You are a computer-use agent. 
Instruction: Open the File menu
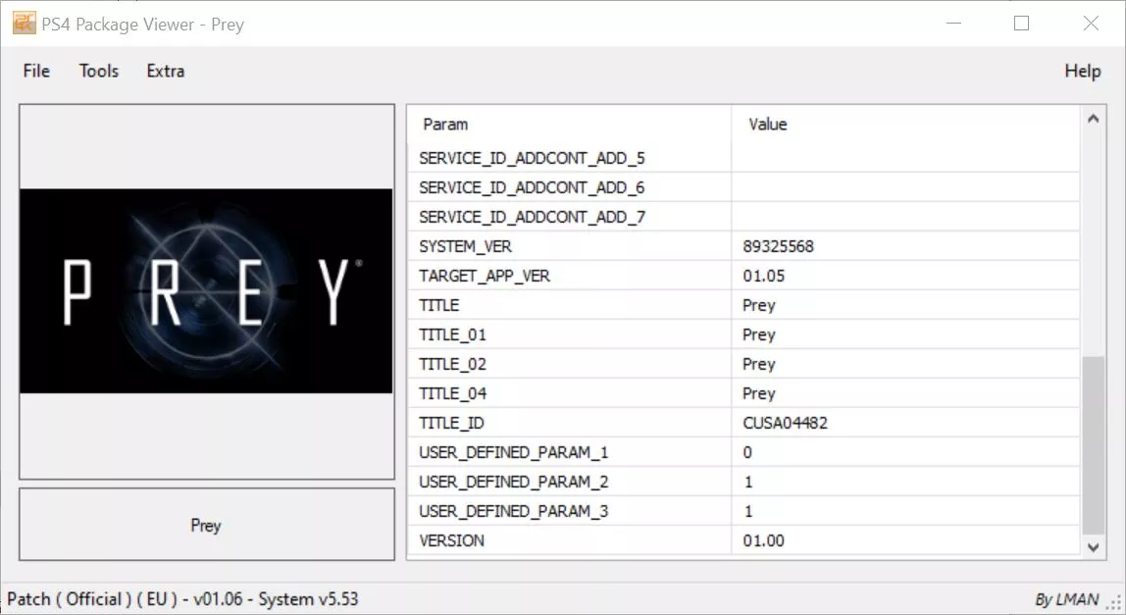[36, 71]
